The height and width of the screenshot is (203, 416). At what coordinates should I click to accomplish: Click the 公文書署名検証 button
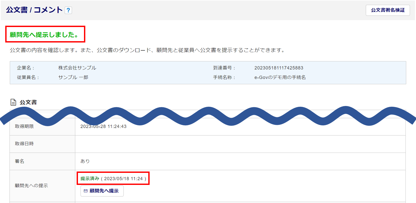[388, 10]
